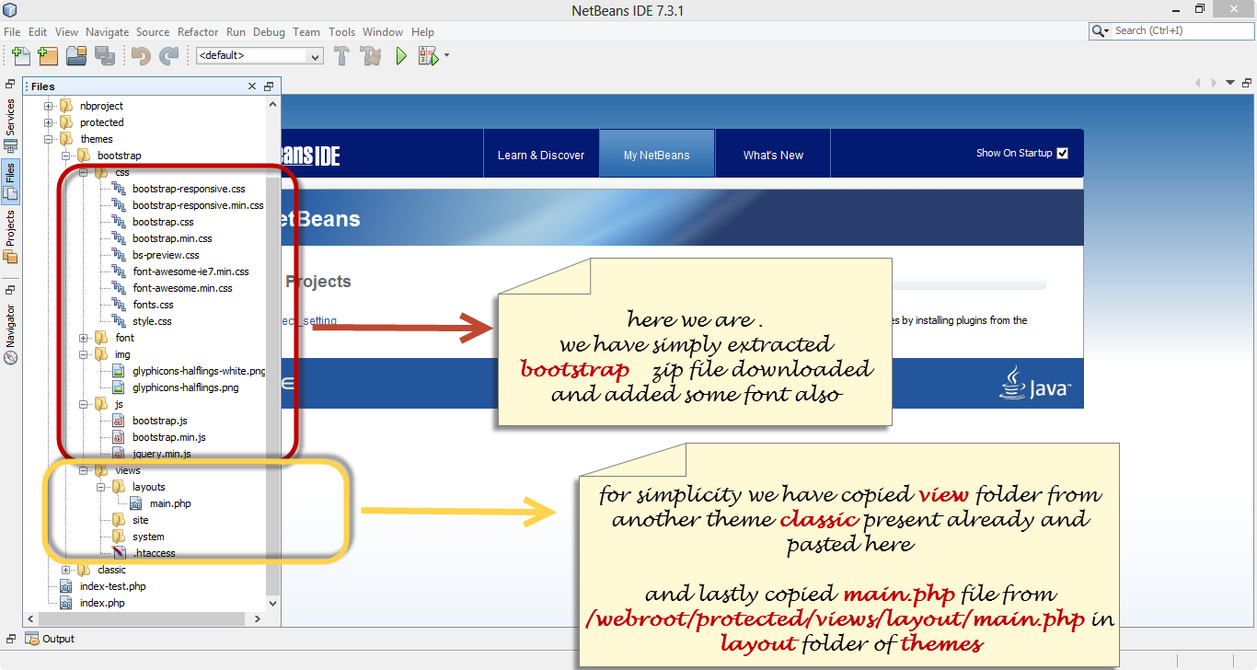The image size is (1257, 670).
Task: Open the Navigator side panel
Action: (10, 334)
